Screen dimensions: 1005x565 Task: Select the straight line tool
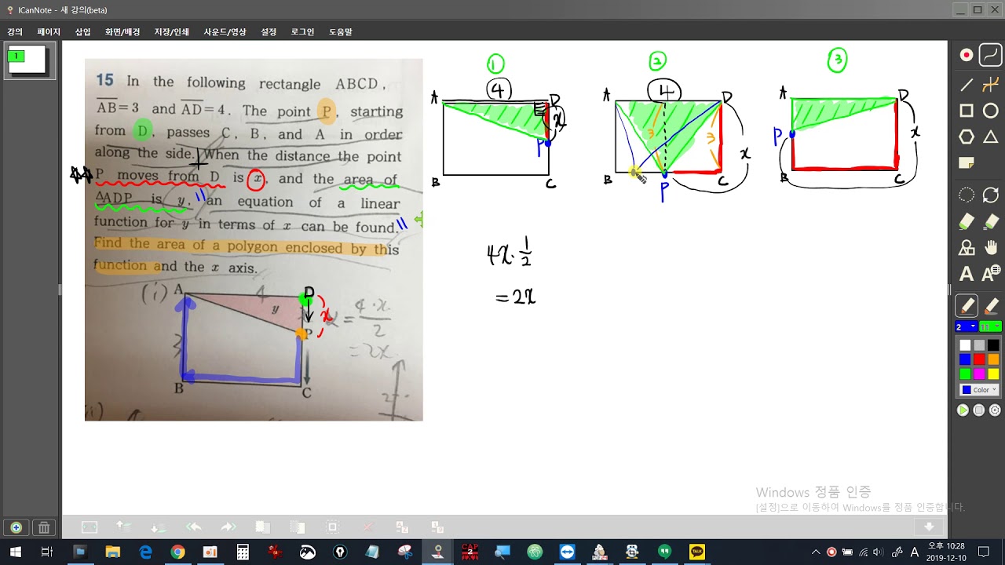(967, 85)
